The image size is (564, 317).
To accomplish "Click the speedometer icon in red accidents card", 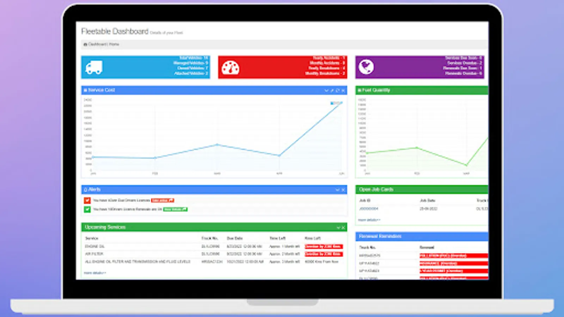I will (231, 68).
